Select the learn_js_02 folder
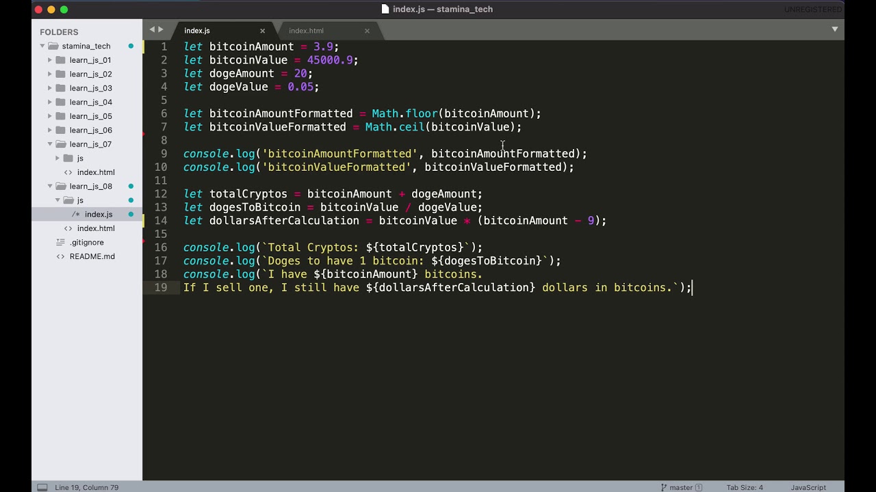This screenshot has height=492, width=876. pos(90,74)
